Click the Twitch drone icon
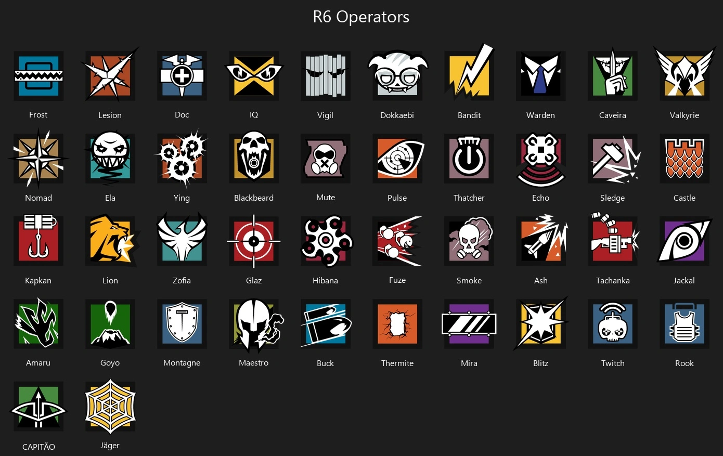 point(613,324)
